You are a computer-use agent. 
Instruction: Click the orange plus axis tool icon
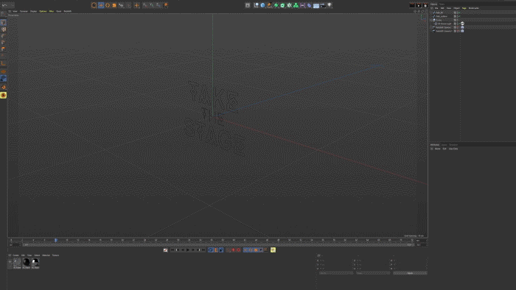(136, 5)
